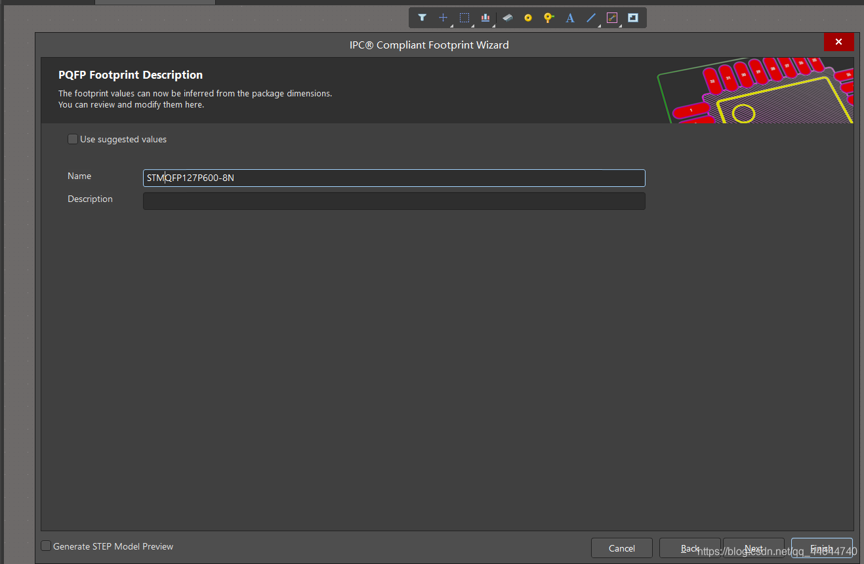Select the place region tool
Image resolution: width=864 pixels, height=564 pixels.
click(633, 18)
